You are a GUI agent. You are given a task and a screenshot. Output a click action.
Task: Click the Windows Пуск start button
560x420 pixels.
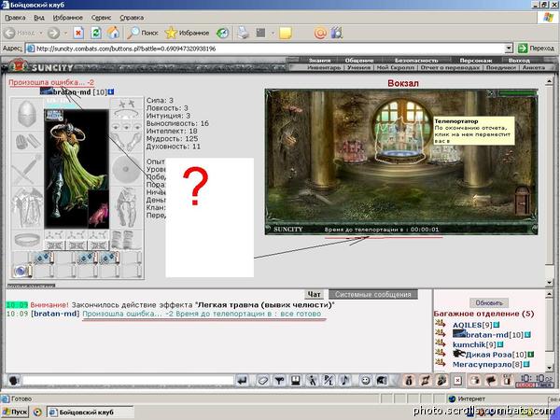click(15, 412)
